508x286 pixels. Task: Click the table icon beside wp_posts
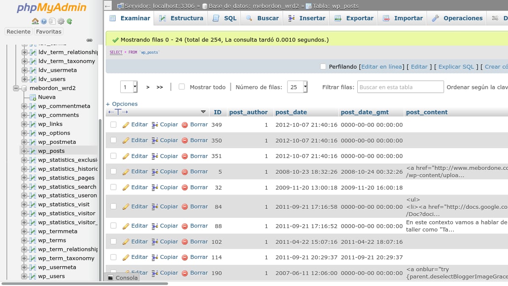click(x=33, y=151)
